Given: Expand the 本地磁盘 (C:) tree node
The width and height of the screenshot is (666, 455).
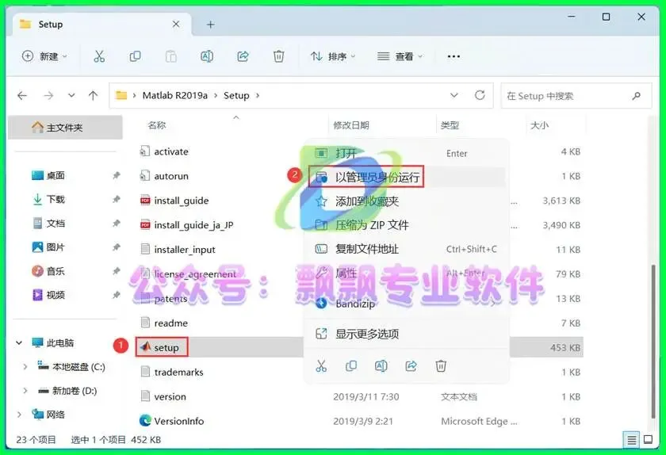Looking at the screenshot, I should click(25, 367).
